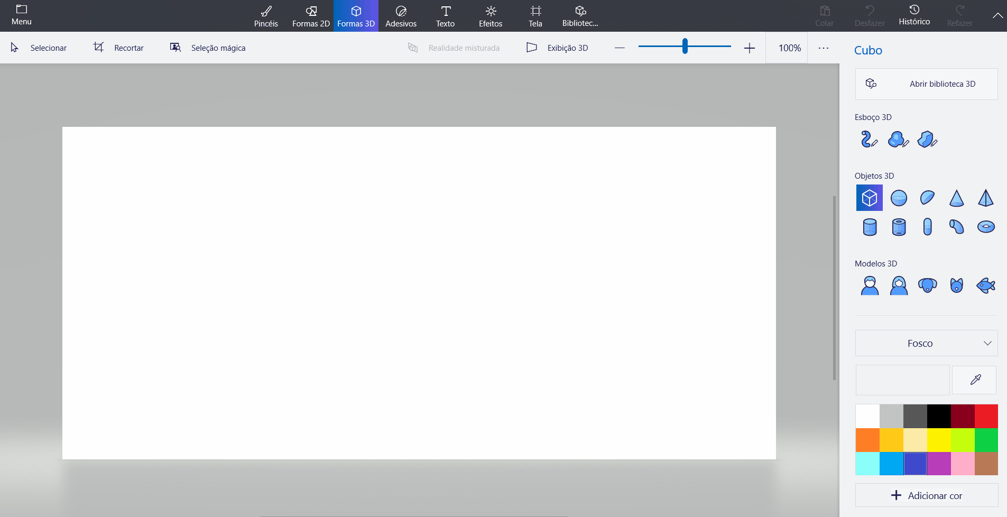Choose the pink color swatch
Screen dimensions: 1007x517
(x=963, y=464)
